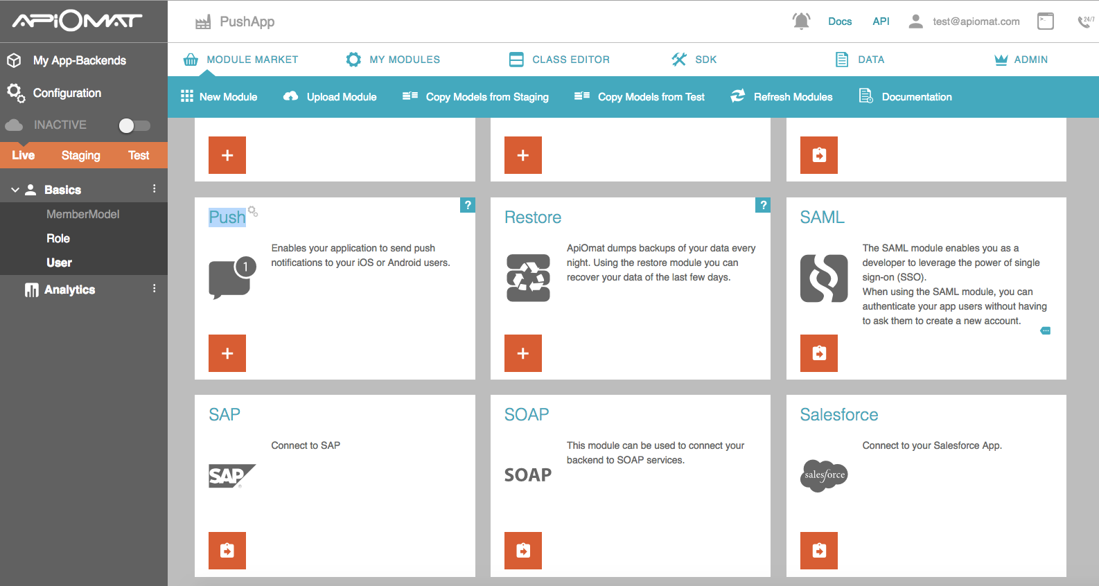
Task: Click the user profile avatar icon
Action: (x=915, y=21)
